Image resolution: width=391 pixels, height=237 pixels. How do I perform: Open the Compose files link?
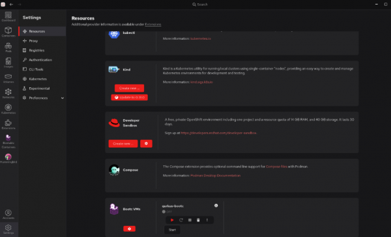point(276,167)
